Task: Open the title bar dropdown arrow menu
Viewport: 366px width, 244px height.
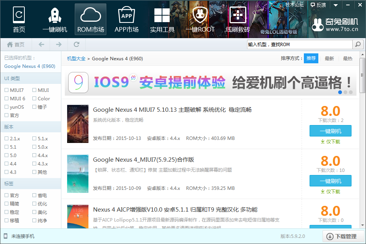Action: (335, 5)
